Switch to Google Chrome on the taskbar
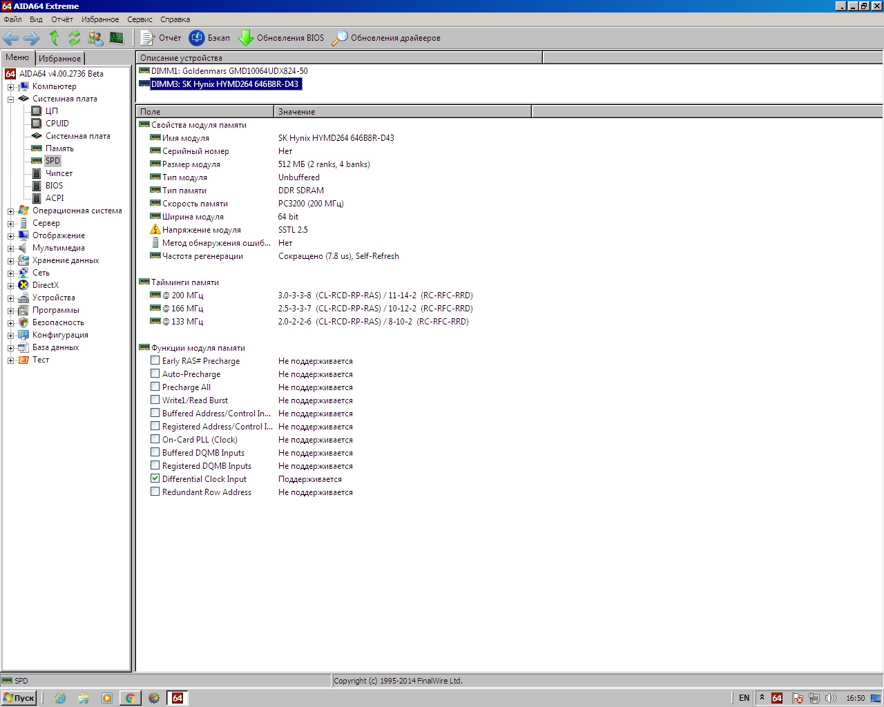The width and height of the screenshot is (884, 707). 130,698
